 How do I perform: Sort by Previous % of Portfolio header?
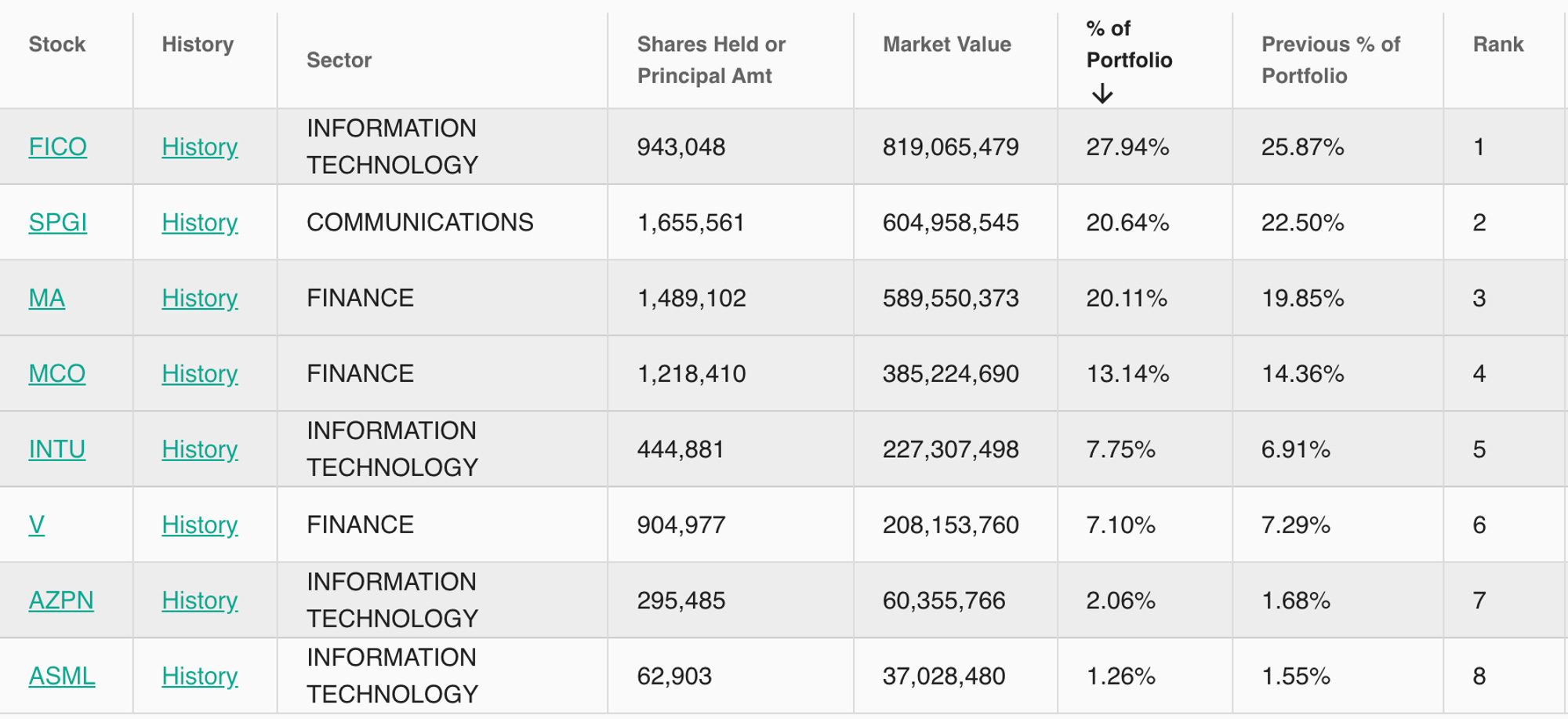point(1330,60)
